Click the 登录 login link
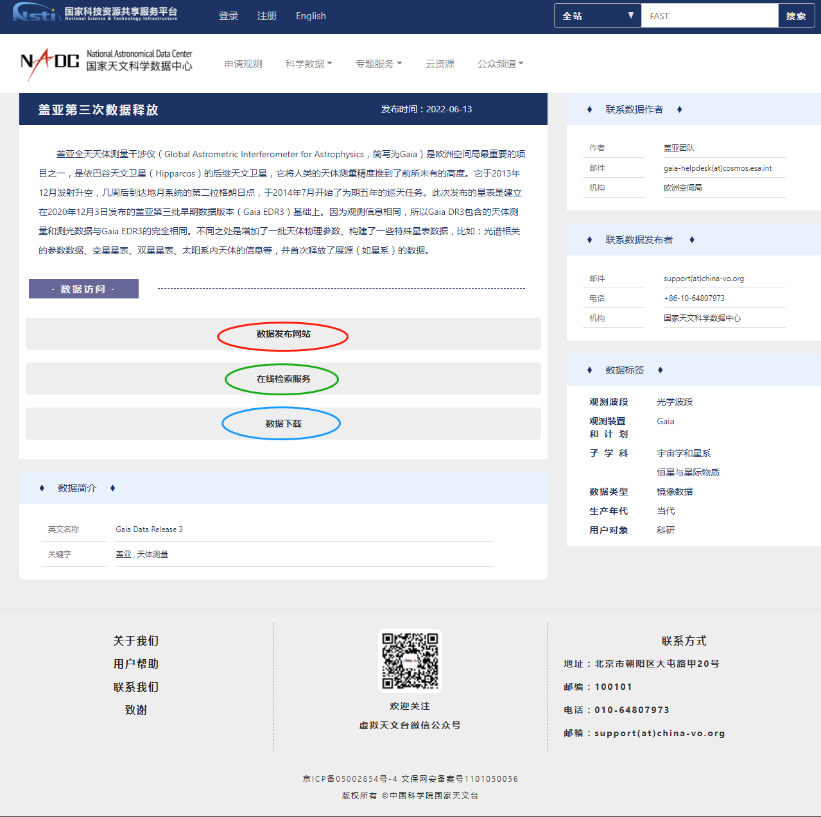Screen dimensions: 821x817 (229, 16)
